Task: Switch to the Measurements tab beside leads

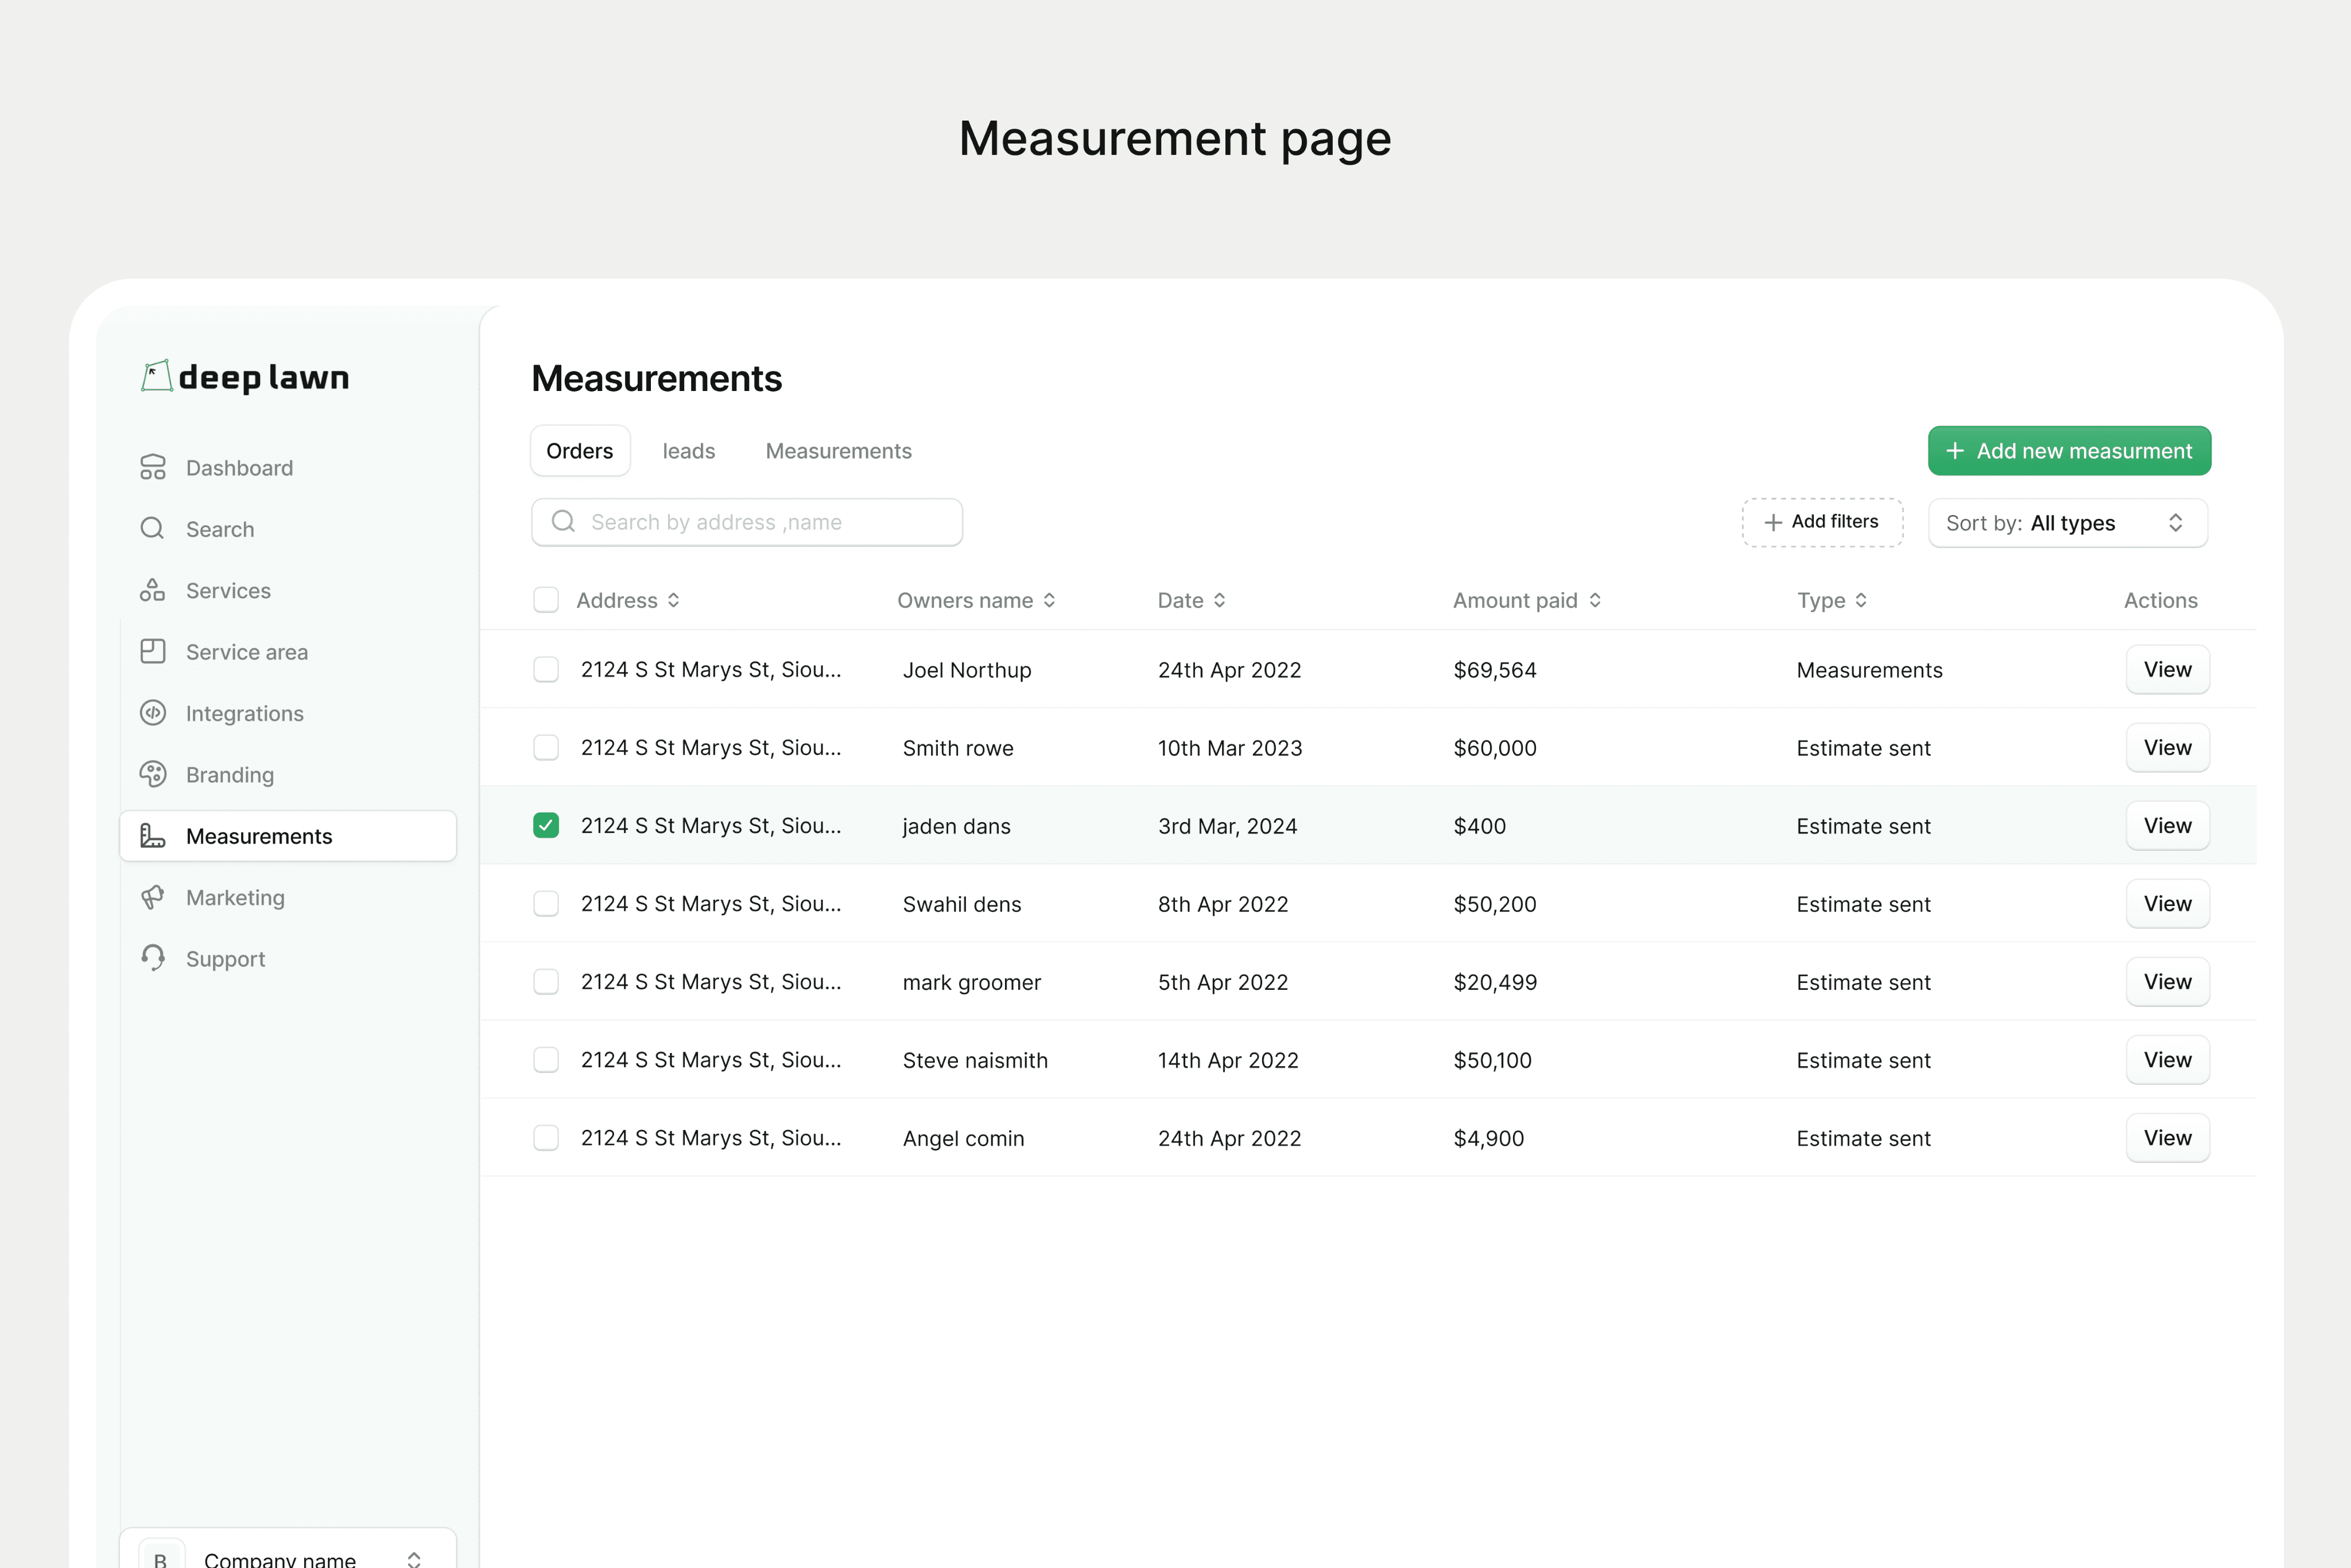Action: 837,451
